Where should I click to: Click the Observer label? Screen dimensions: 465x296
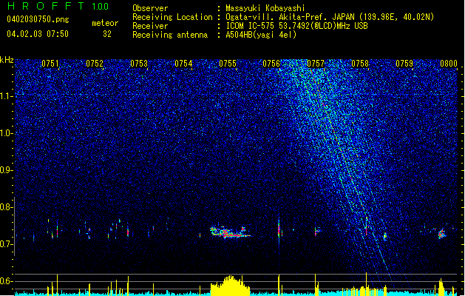click(x=150, y=8)
